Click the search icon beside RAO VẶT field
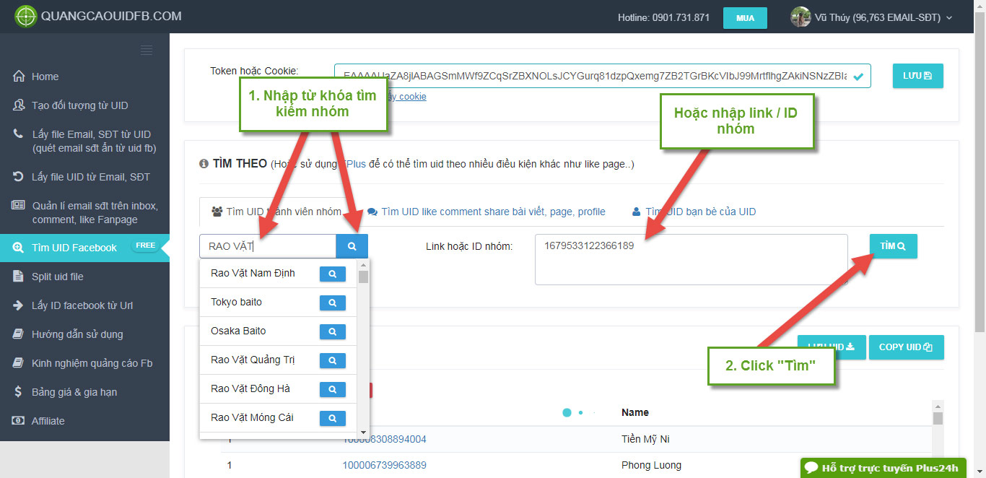 click(352, 246)
